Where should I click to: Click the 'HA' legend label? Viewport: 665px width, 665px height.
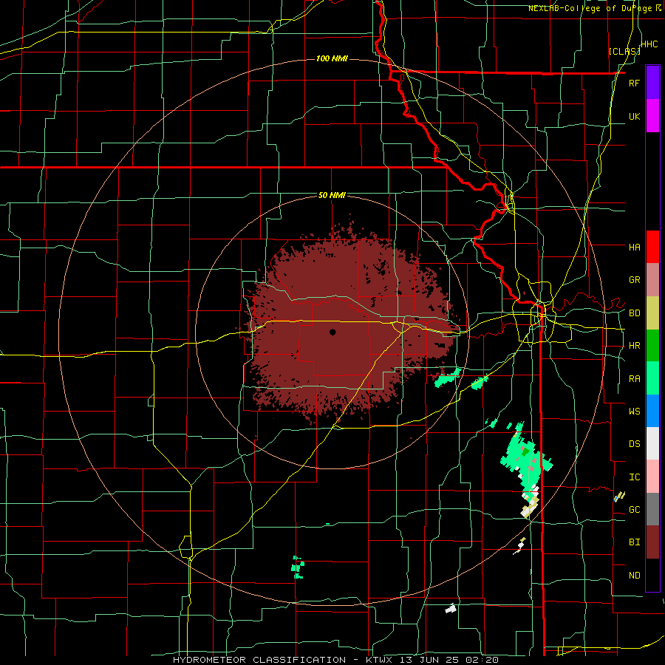[x=634, y=248]
